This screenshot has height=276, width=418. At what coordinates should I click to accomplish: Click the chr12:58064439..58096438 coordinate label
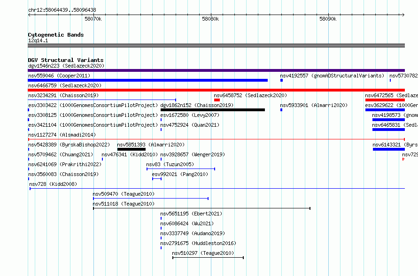[x=62, y=10]
